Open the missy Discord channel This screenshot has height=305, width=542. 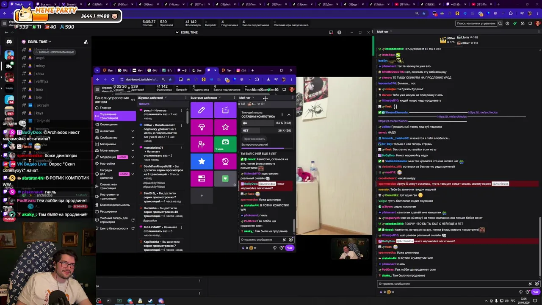pos(40,66)
